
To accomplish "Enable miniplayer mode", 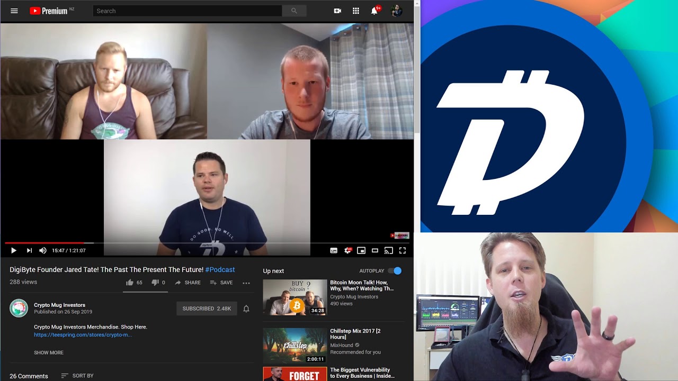I will click(361, 250).
